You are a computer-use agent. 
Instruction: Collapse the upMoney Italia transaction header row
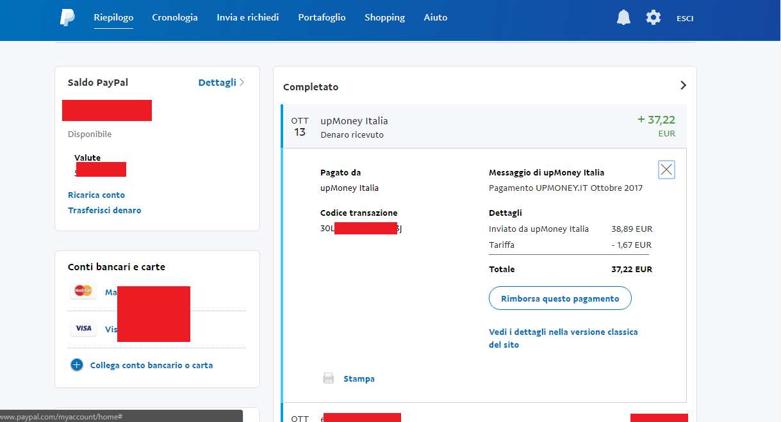coord(484,126)
